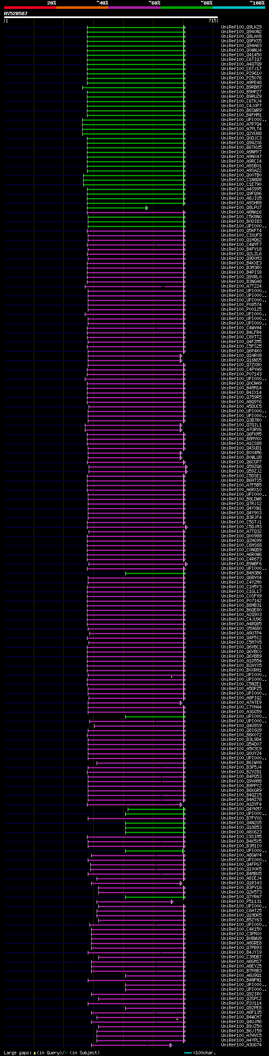269x1056 pixels.
Task: Select the label UniRef100_B6SWR9
Action: (x=241, y=111)
